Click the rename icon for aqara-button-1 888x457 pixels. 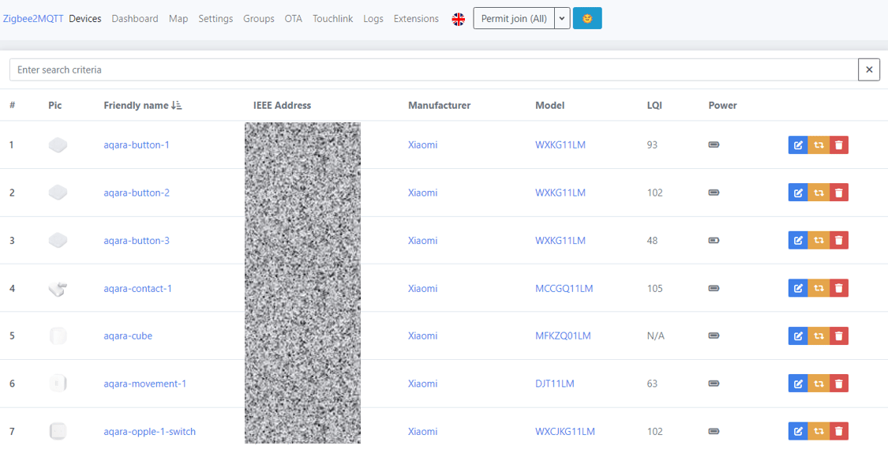click(798, 145)
